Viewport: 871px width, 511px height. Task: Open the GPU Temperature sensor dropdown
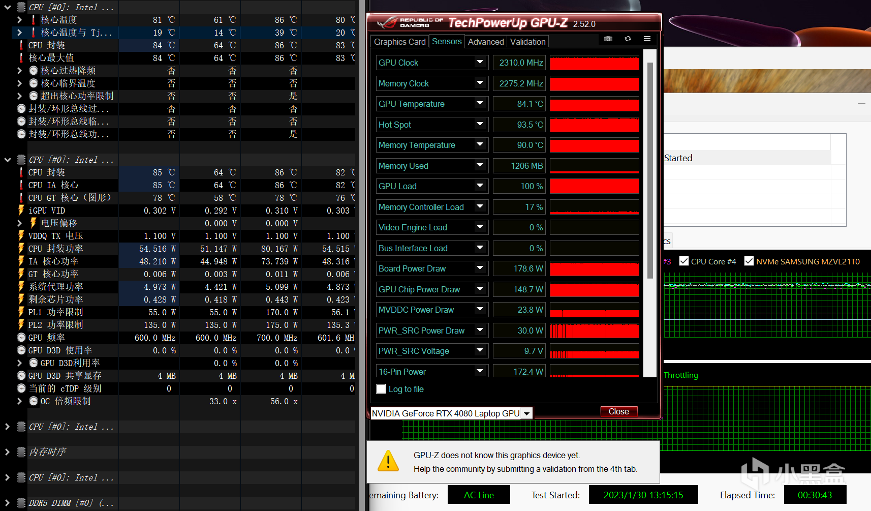pos(480,103)
